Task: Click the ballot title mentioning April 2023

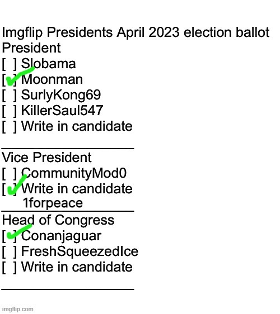Action: click(136, 32)
